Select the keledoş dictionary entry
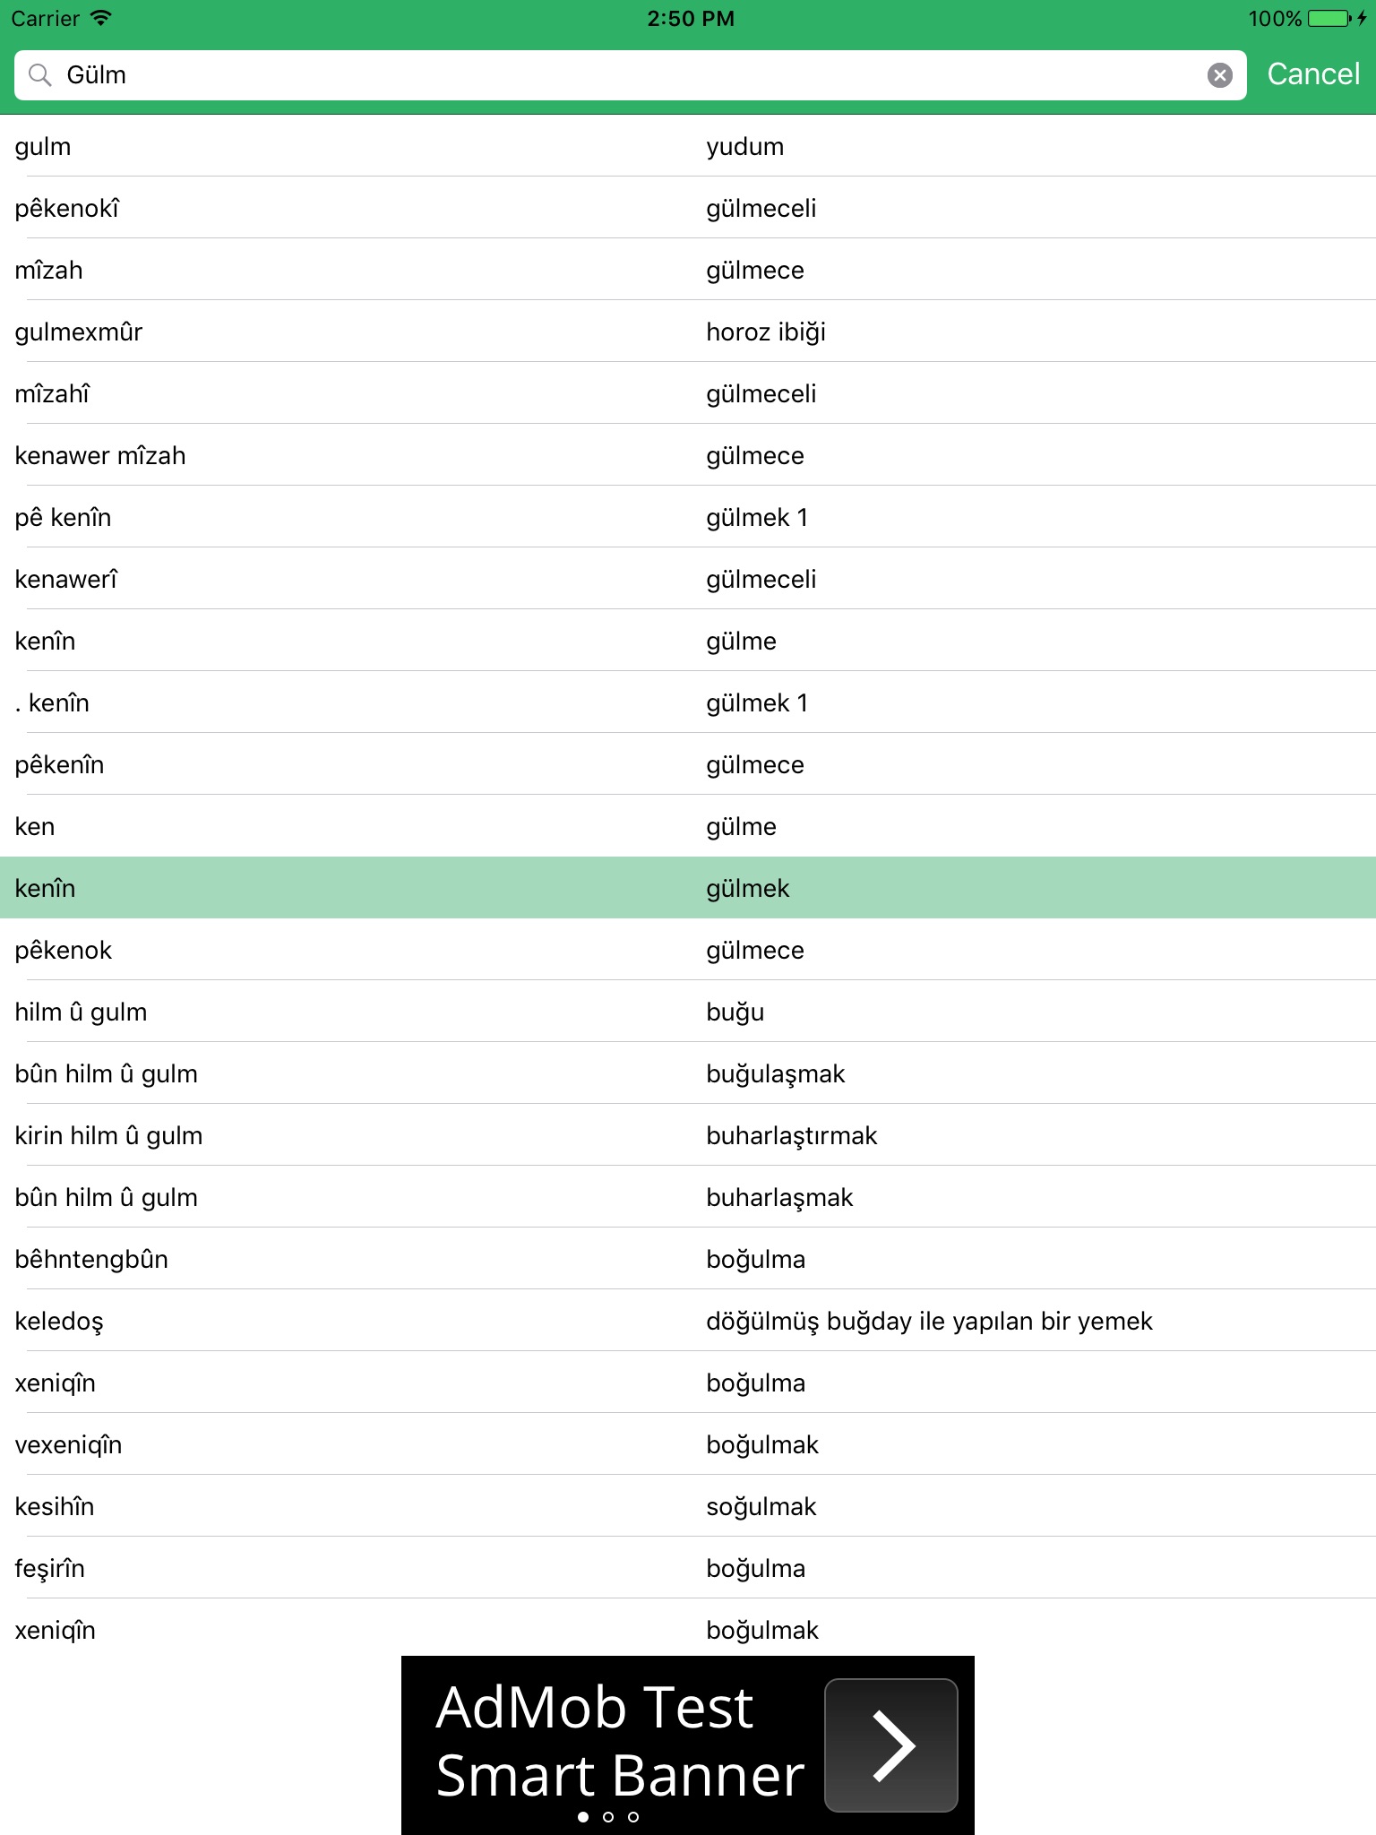The width and height of the screenshot is (1376, 1835). 688,1321
